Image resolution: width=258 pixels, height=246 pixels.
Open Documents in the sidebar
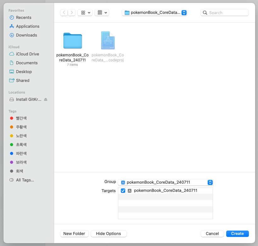pos(24,63)
